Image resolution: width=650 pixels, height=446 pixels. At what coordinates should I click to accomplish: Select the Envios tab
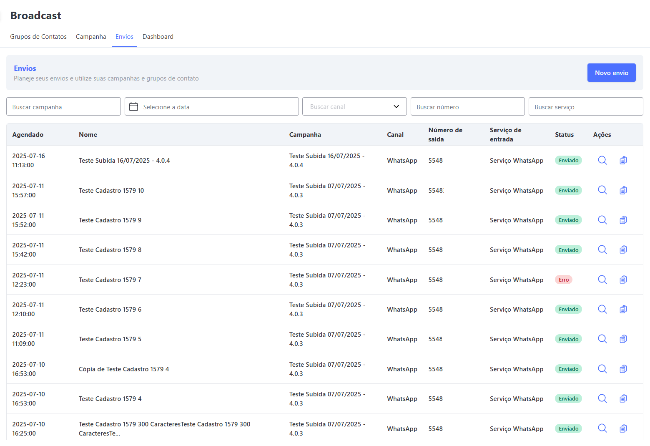click(124, 37)
